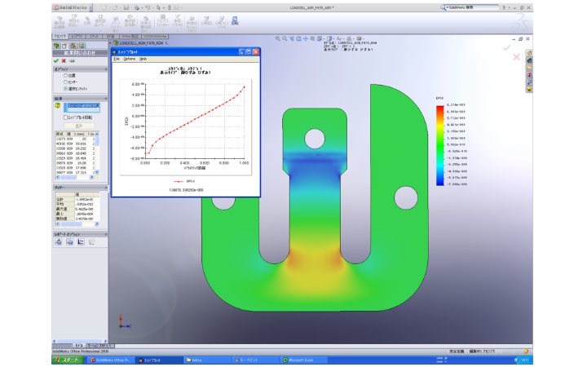Open the ConfigurationManager tab icon
The height and width of the screenshot is (367, 587).
(73, 46)
